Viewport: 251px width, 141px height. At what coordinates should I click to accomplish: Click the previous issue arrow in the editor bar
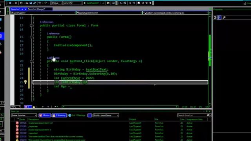(43, 107)
